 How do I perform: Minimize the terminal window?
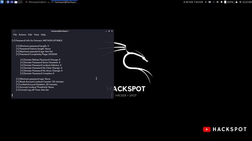[x=106, y=31]
